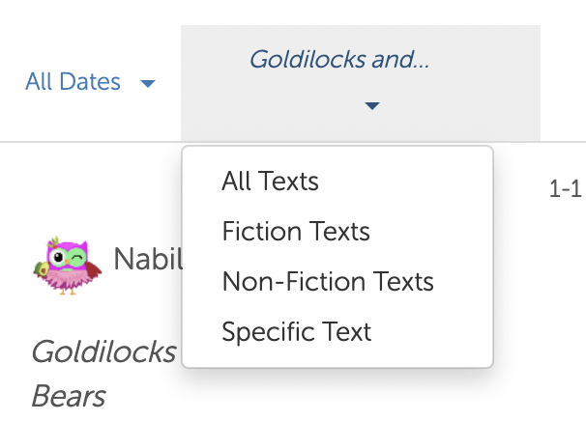
Task: Click the word Bears in the title
Action: click(69, 396)
